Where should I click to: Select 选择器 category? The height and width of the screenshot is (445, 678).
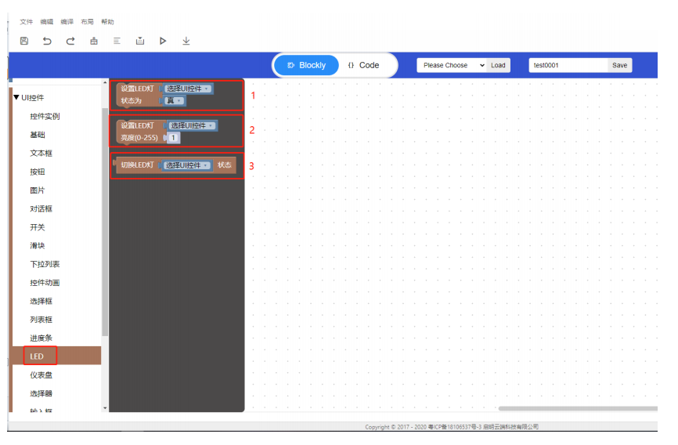[41, 393]
